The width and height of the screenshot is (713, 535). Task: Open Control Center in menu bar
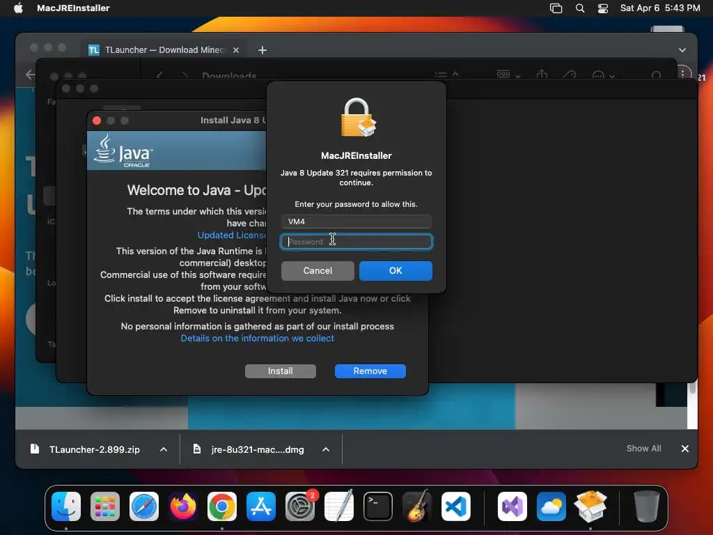[603, 8]
